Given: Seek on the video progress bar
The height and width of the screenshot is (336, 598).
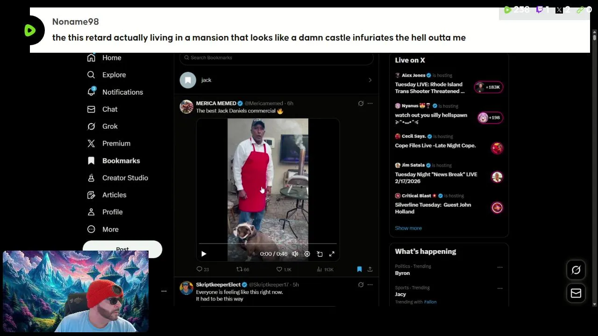Looking at the screenshot, I should (x=267, y=244).
